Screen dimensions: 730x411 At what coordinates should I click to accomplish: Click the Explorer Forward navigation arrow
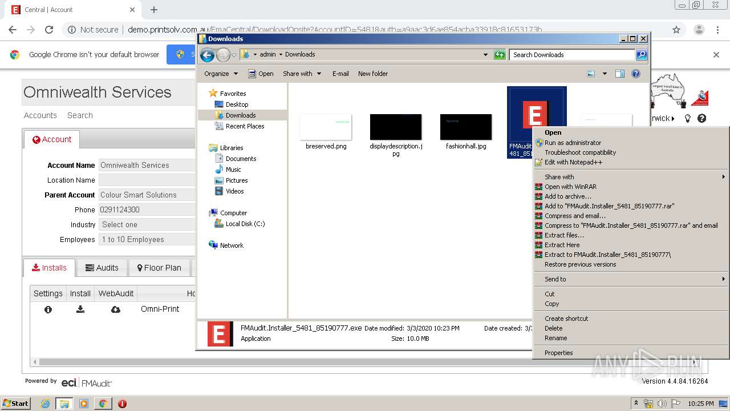pos(223,55)
